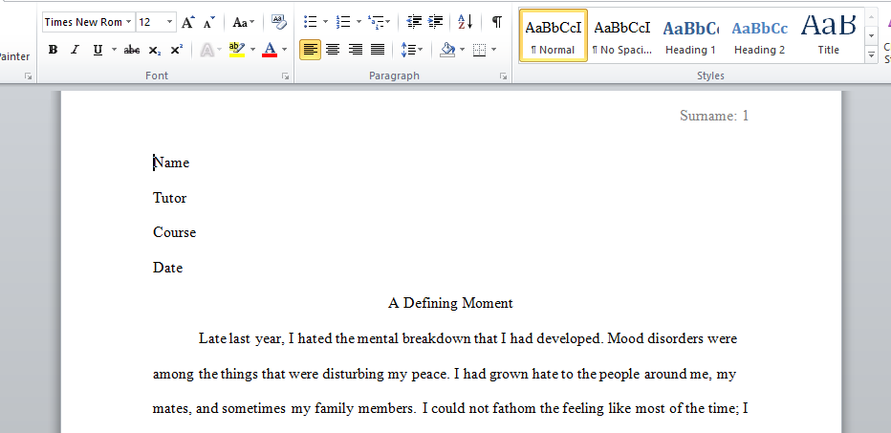This screenshot has width=891, height=433.
Task: Click the Tutor line in document
Action: point(169,198)
